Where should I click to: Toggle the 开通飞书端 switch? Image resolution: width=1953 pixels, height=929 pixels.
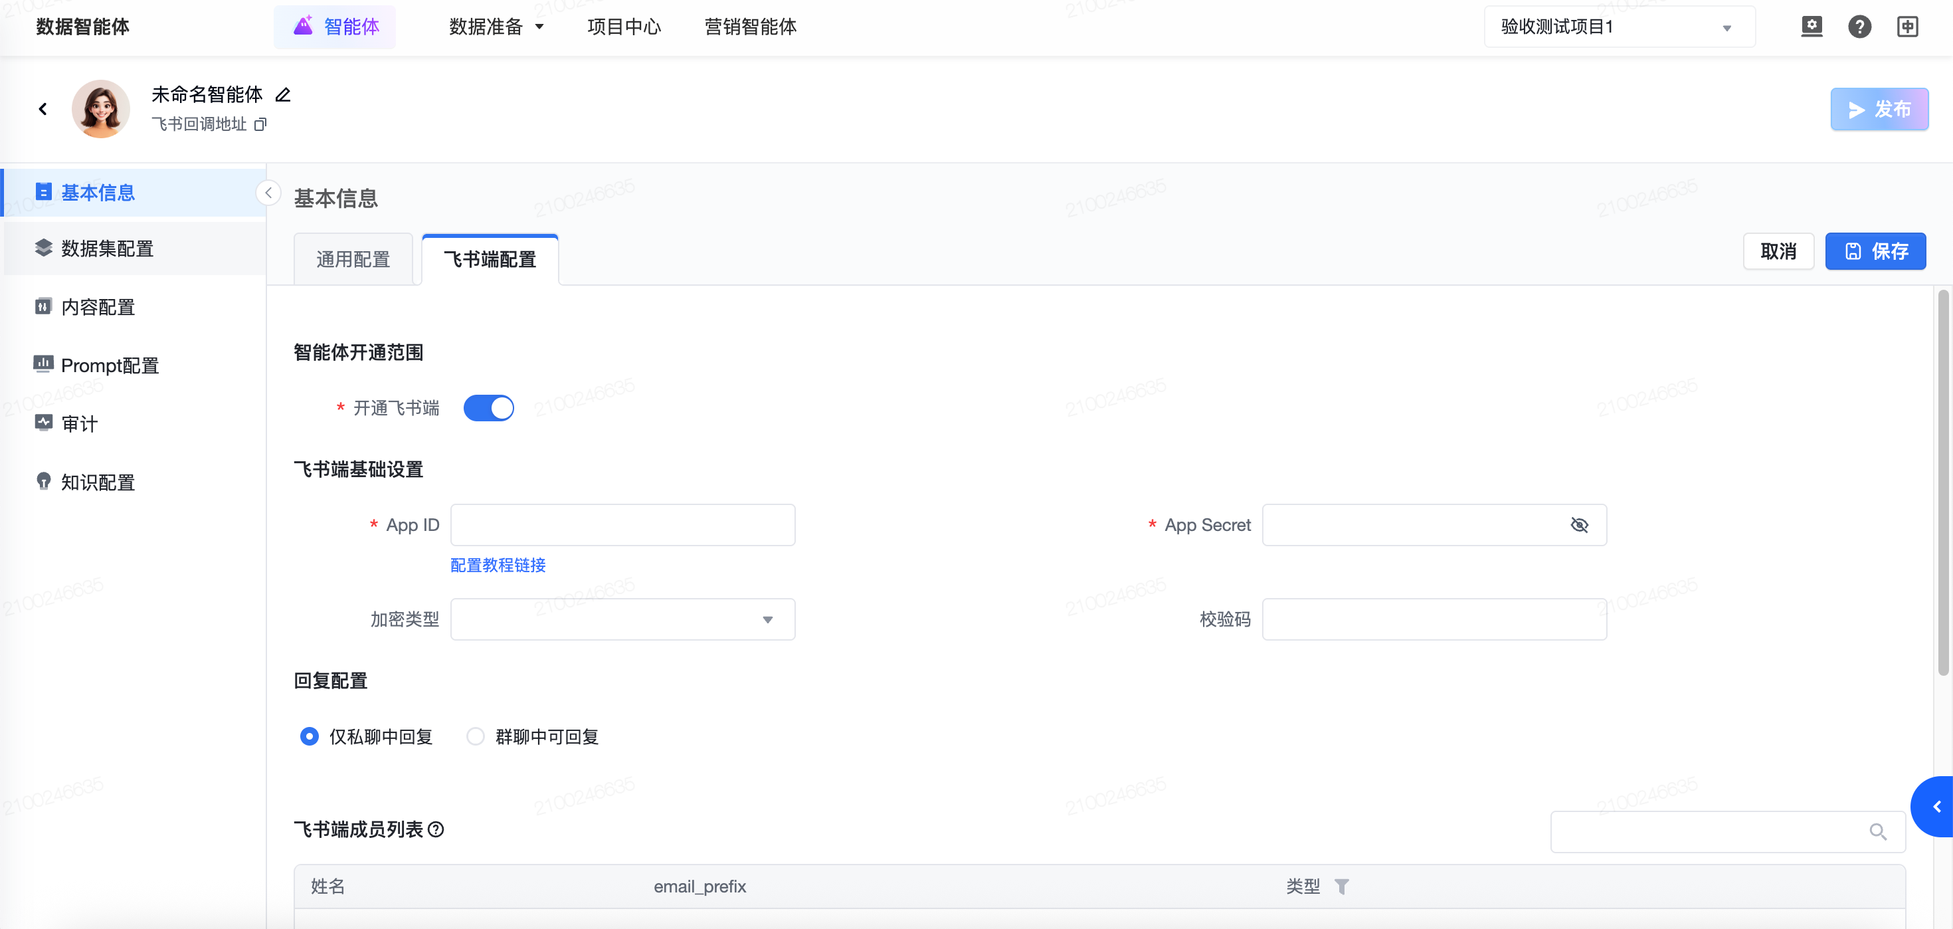(x=488, y=408)
